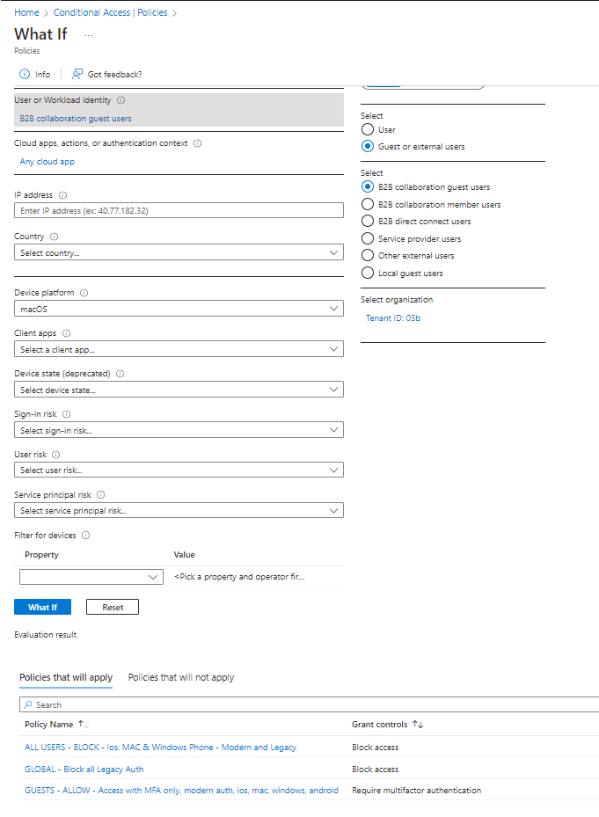
Task: Click info icon next to Device platform
Action: pyautogui.click(x=84, y=293)
